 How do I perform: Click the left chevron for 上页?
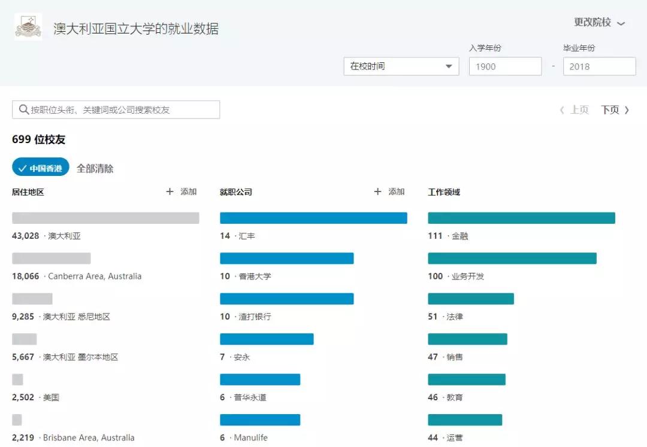[x=562, y=110]
